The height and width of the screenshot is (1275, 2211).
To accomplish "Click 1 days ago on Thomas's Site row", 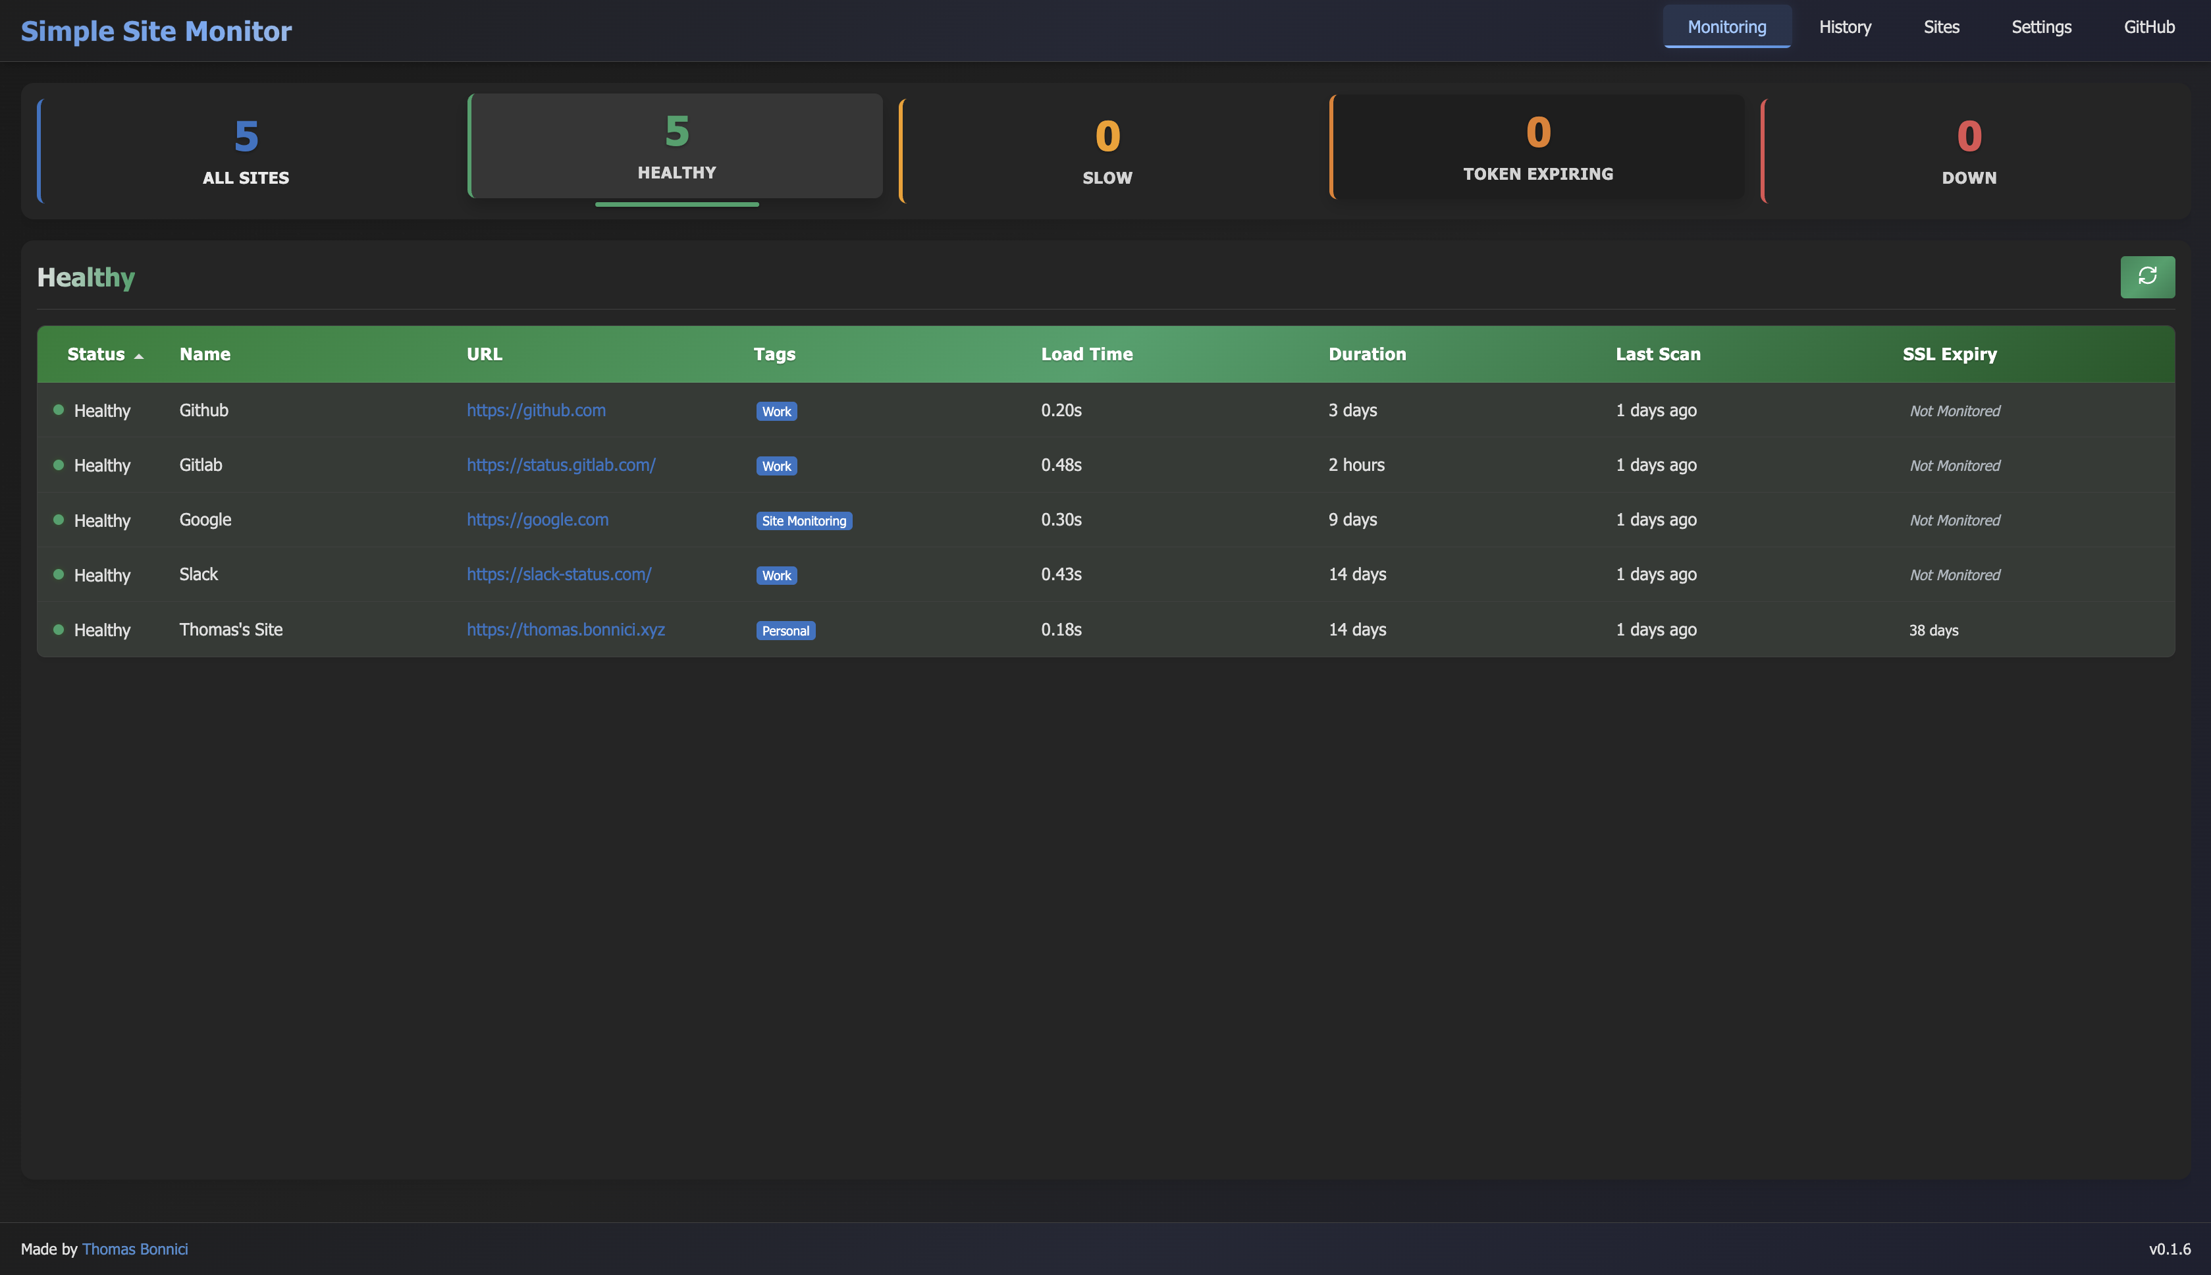I will [1655, 630].
